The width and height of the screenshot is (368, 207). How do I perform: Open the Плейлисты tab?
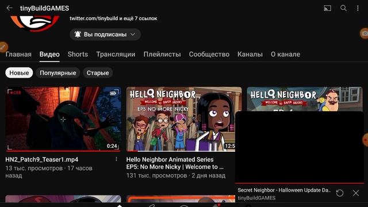coord(162,54)
